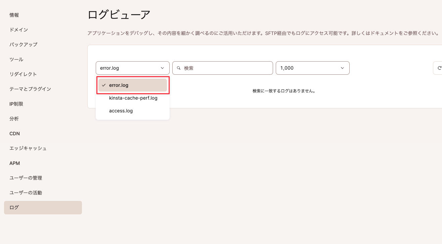
Task: Expand the chevron of the 1,000 selector
Action: click(343, 68)
